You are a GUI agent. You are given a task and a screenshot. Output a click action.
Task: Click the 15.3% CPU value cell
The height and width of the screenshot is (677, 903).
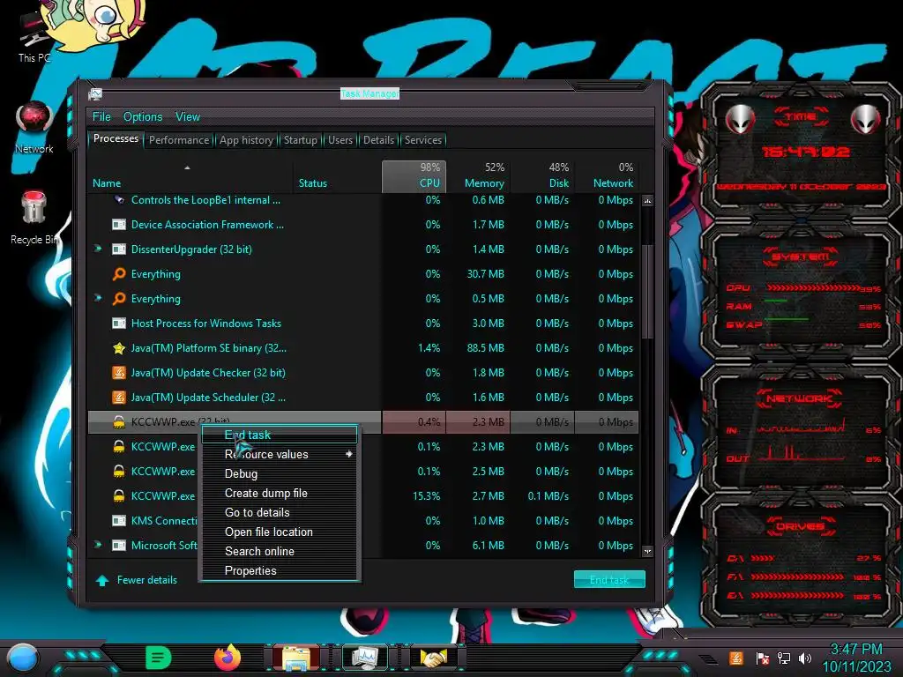(x=414, y=495)
